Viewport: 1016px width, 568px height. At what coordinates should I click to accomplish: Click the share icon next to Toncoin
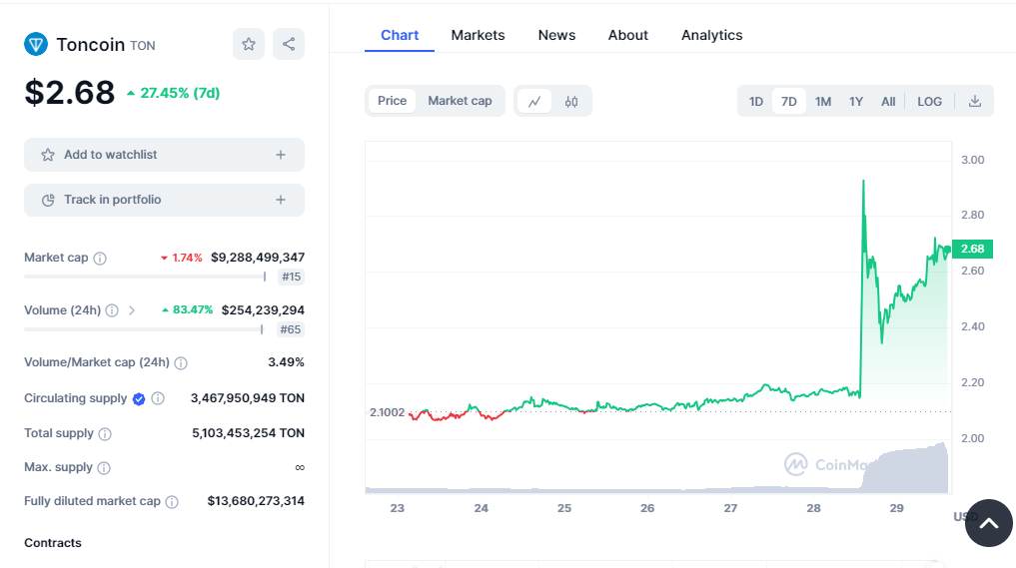289,44
